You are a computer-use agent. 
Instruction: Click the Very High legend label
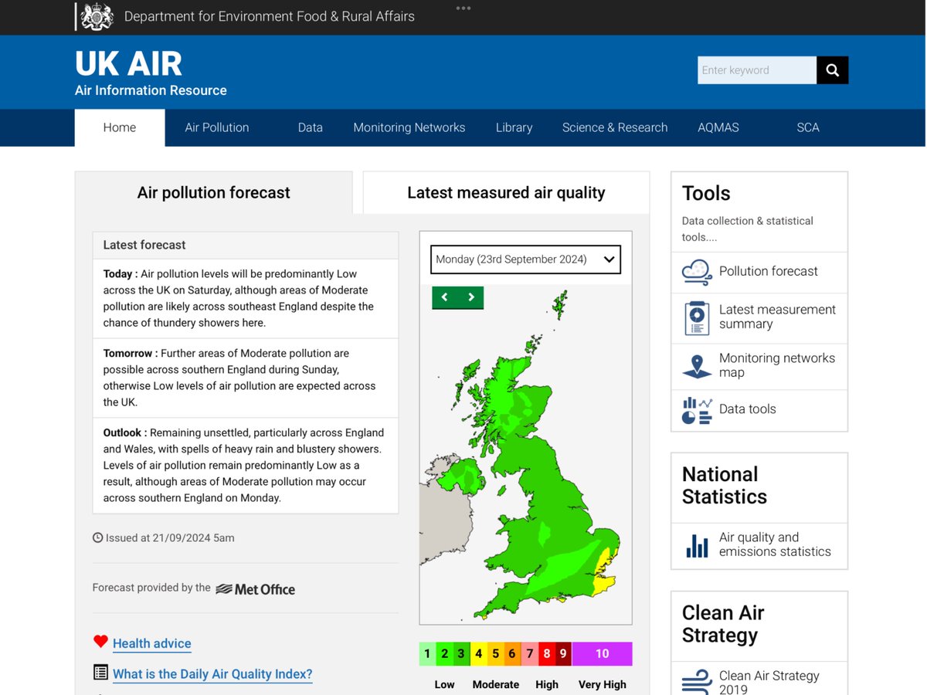click(x=603, y=685)
